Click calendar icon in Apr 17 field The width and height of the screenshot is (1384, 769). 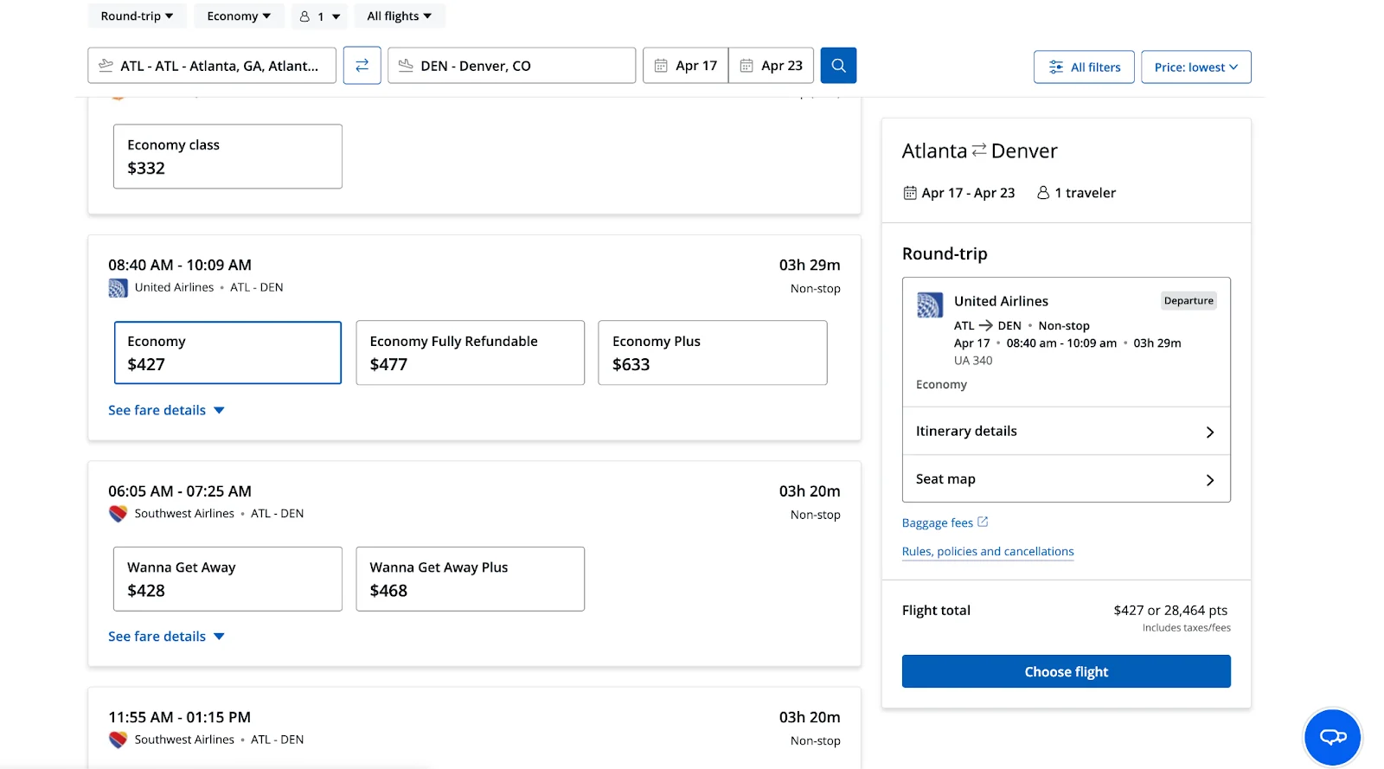click(661, 66)
